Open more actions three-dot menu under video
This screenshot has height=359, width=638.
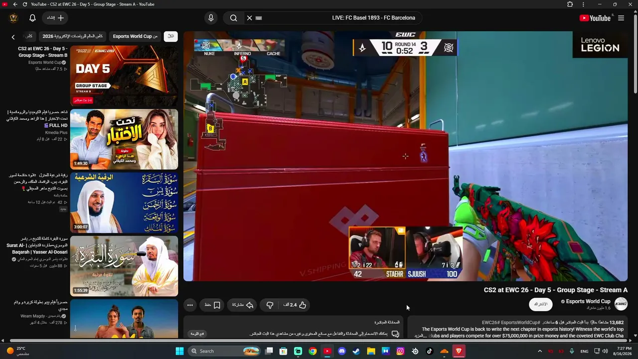(190, 305)
